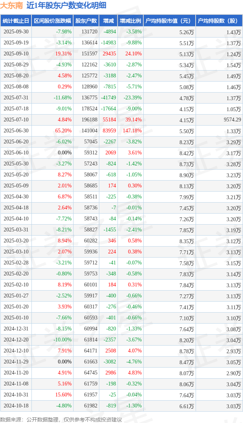Click the 9574.29 average shares cell
243x423 pixels.
point(230,120)
